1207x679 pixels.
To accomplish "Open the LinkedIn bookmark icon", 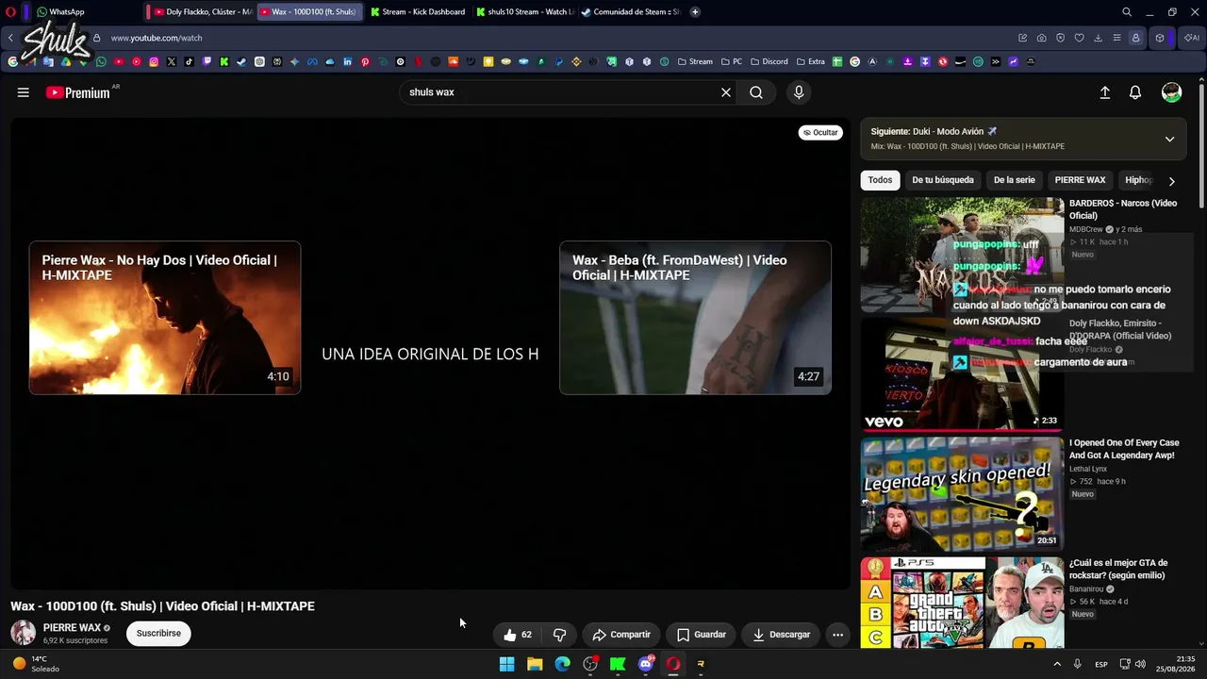I will (347, 62).
